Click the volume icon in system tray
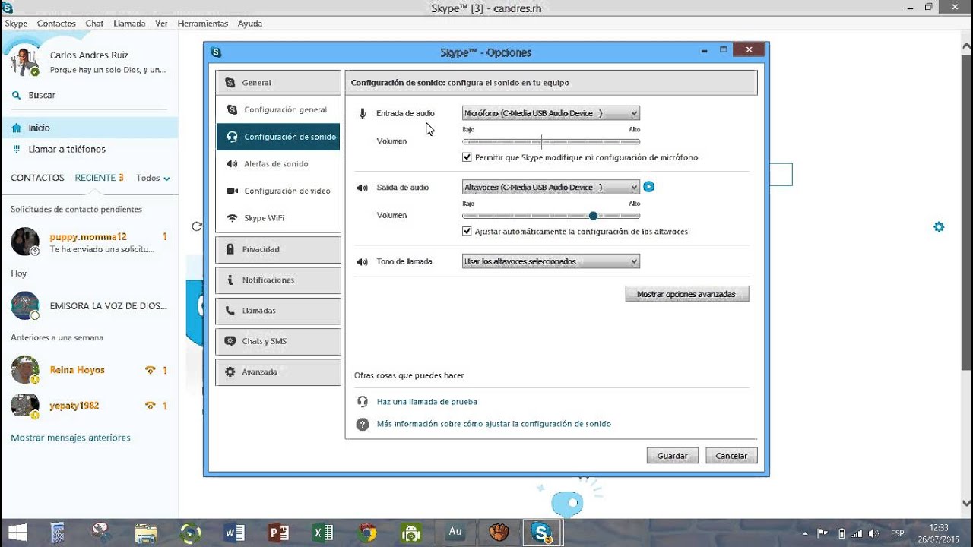Viewport: 973px width, 547px height. [874, 533]
